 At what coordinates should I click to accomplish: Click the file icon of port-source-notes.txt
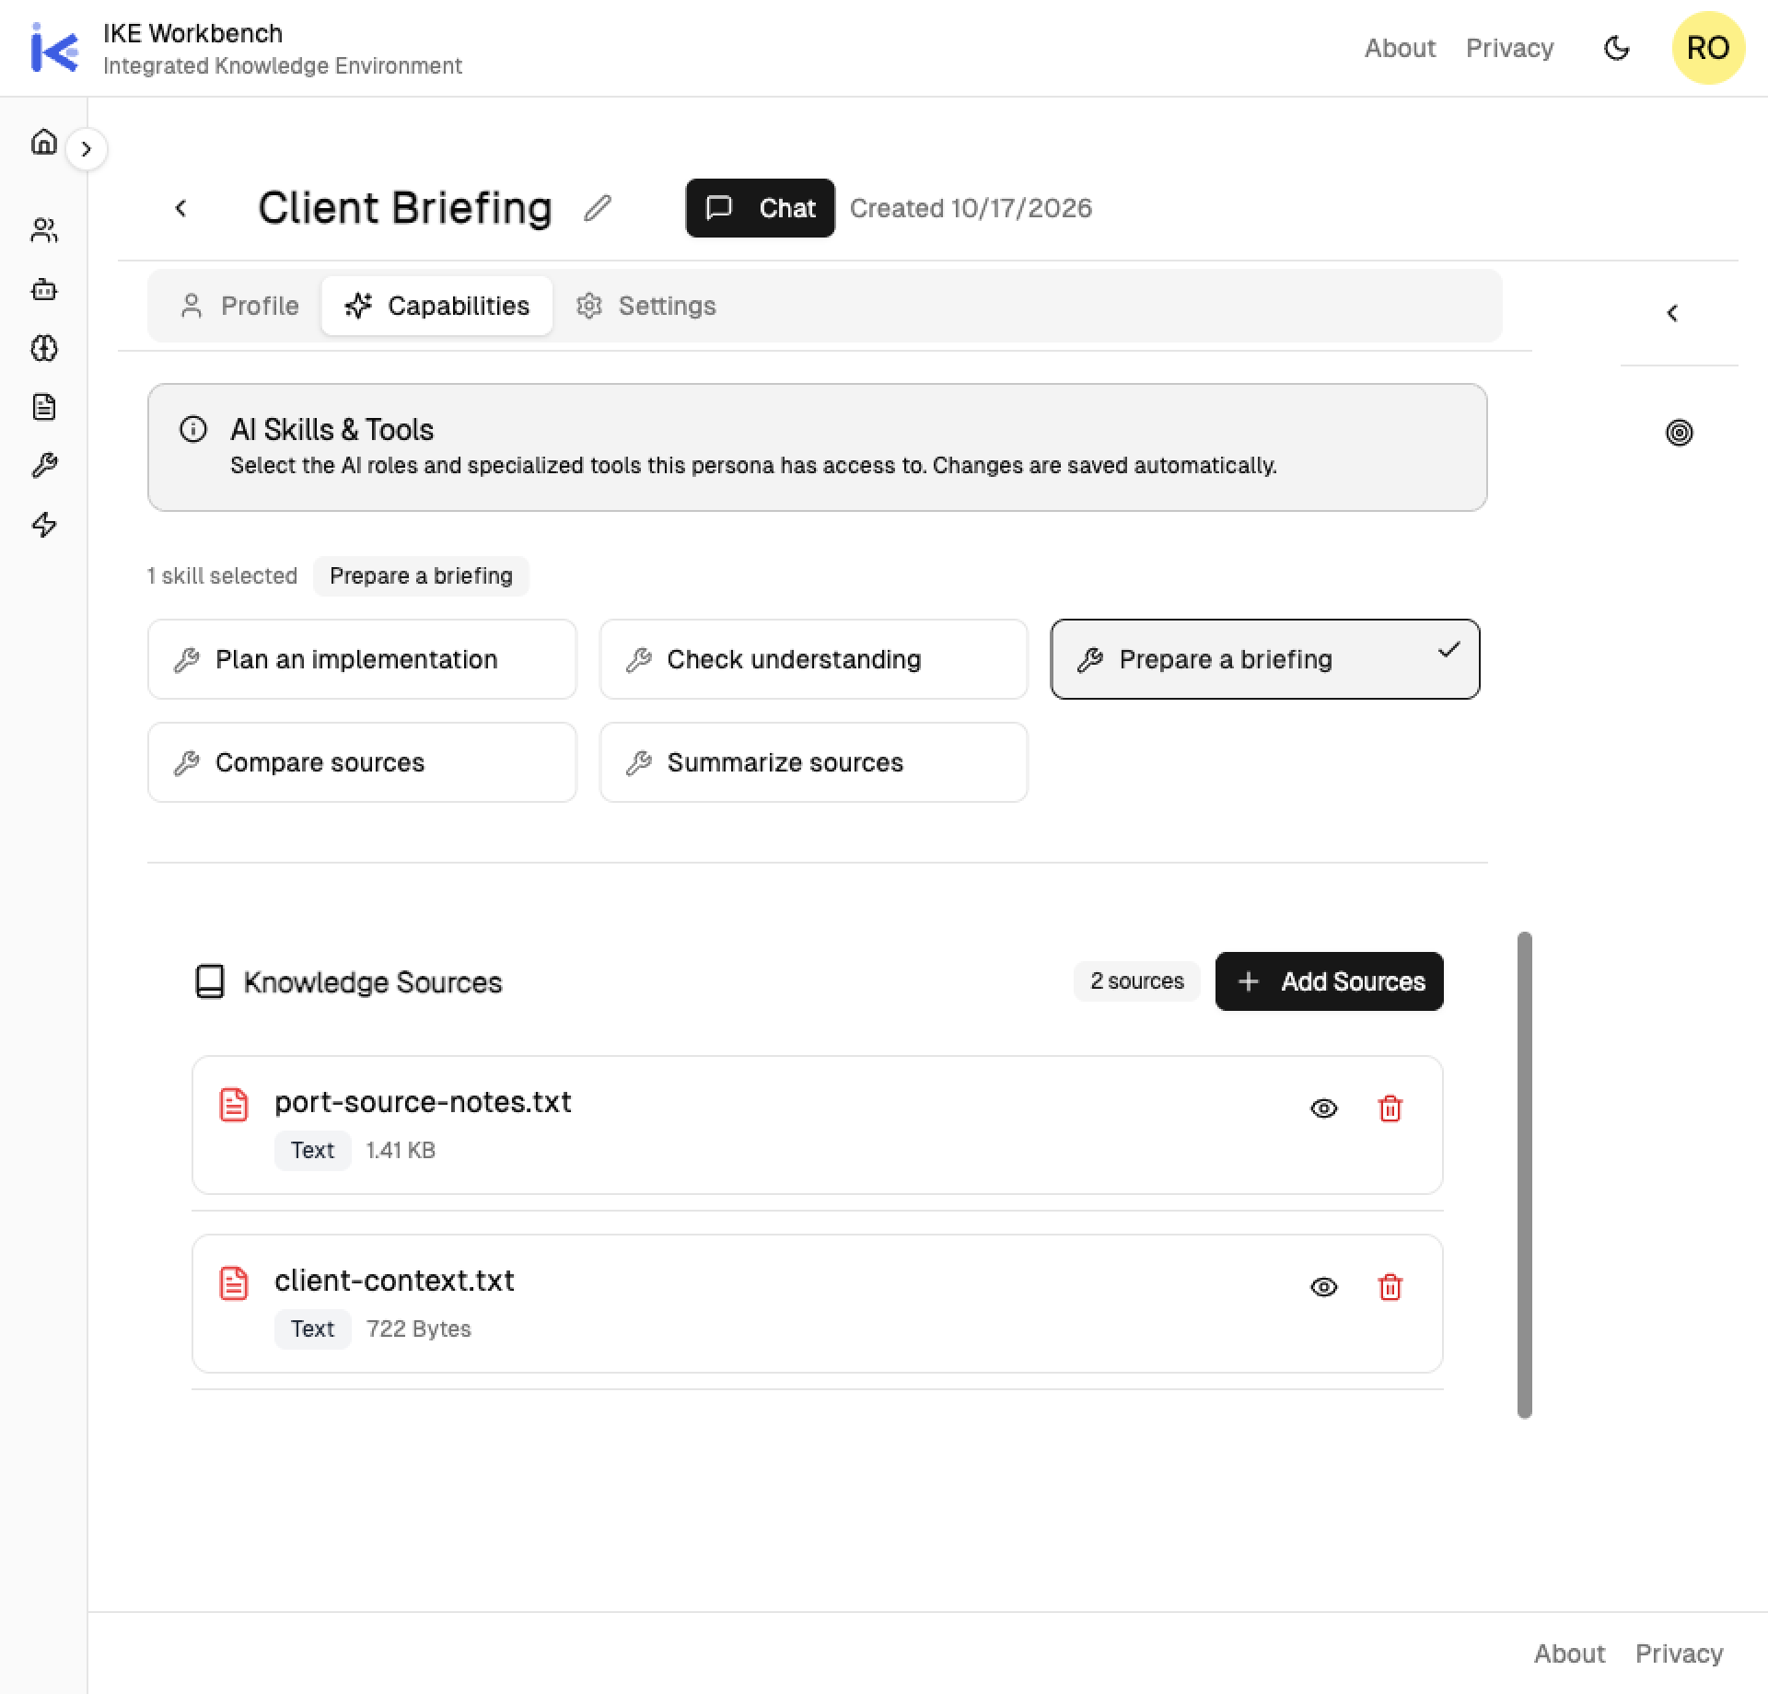click(x=234, y=1105)
